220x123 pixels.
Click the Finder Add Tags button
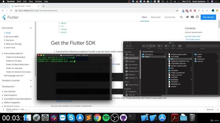click(x=180, y=46)
